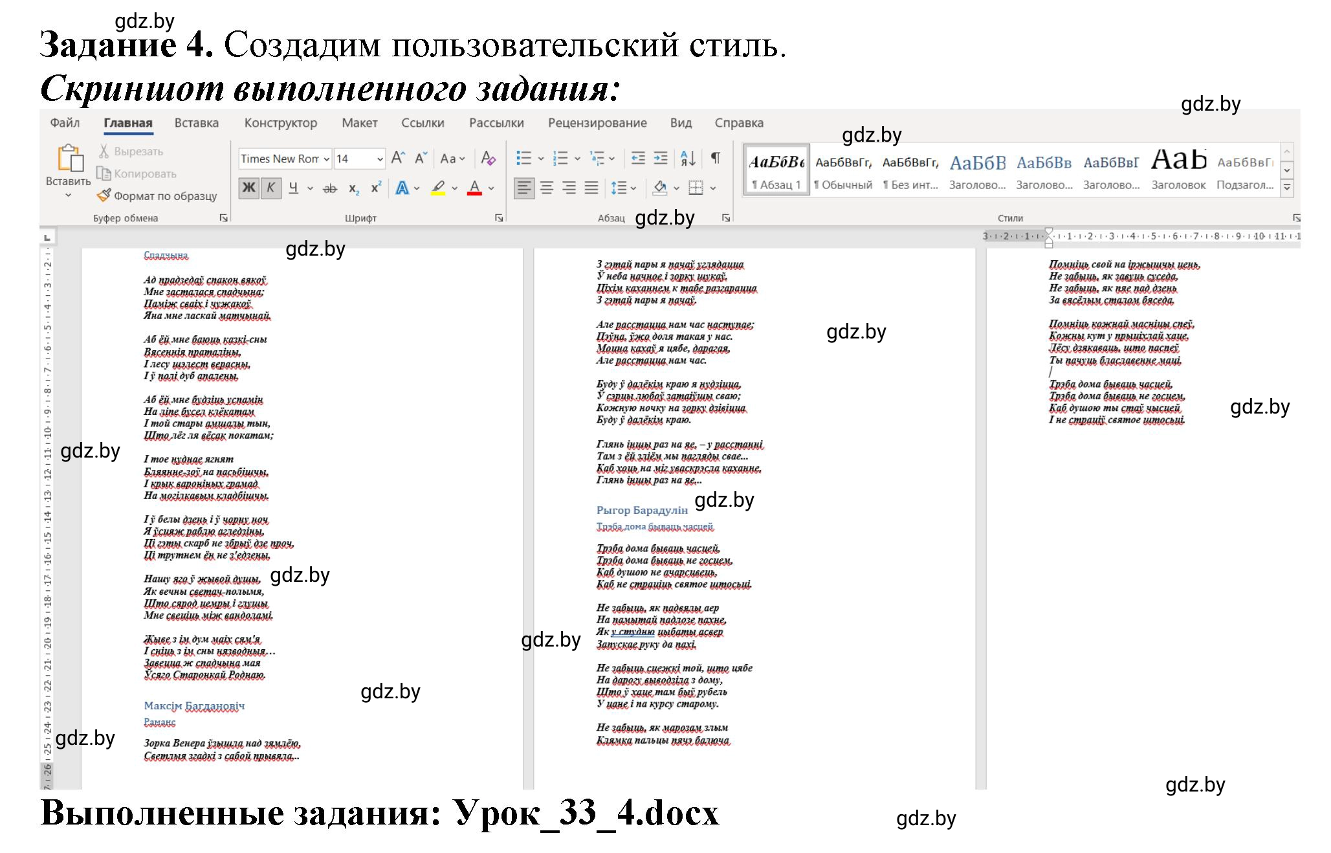Click the shading paint bucket icon
1331x853 pixels.
coord(660,188)
